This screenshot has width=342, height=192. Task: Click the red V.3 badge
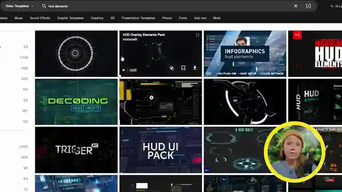click(297, 35)
